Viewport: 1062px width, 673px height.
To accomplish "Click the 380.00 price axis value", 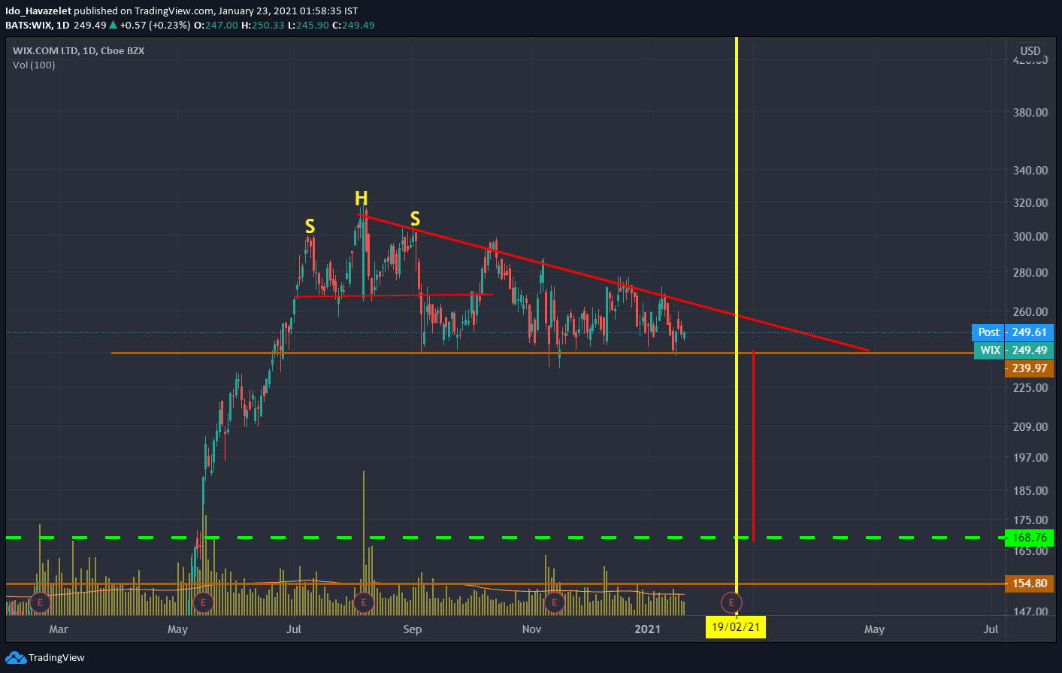I will 1030,113.
